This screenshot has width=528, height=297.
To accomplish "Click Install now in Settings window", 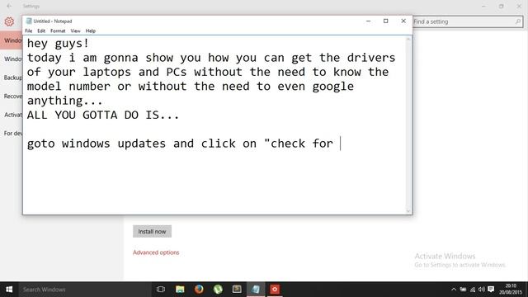I will [152, 231].
